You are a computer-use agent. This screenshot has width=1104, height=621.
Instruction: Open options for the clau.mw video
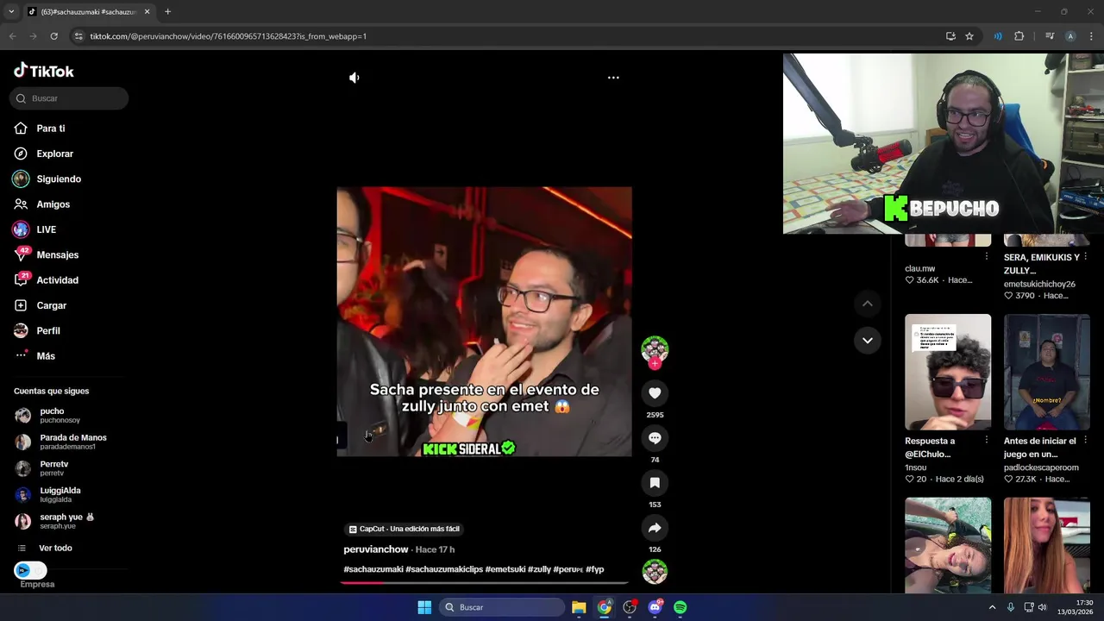[x=987, y=257]
